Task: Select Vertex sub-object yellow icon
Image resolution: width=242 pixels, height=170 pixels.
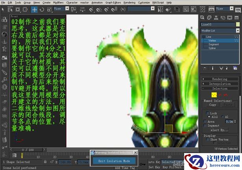Action: [214, 95]
